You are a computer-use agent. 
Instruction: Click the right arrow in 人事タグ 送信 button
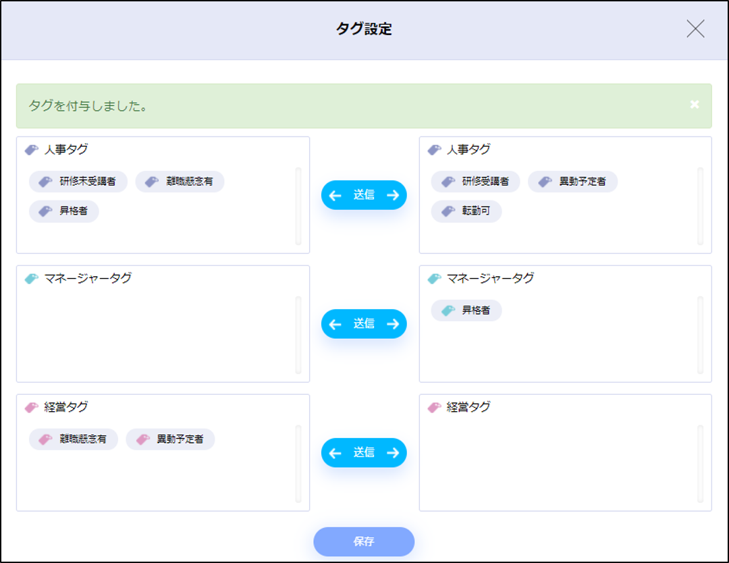pyautogui.click(x=393, y=195)
